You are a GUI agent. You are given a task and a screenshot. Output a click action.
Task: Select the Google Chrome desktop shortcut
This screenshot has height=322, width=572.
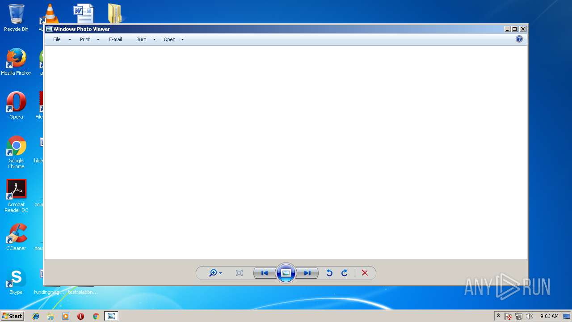click(x=16, y=152)
